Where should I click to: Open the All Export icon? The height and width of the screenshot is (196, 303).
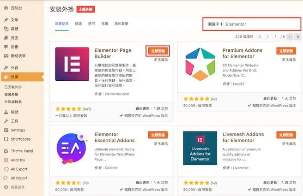[x=6, y=169]
